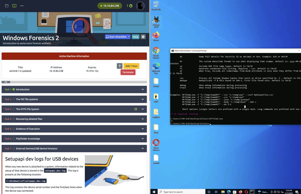
Task: Click the streak flame icon
Action: tap(131, 6)
